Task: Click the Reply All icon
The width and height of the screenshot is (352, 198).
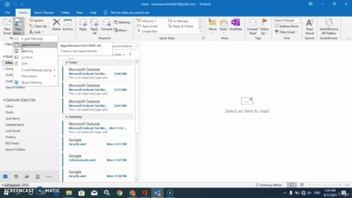Action: pos(94,26)
